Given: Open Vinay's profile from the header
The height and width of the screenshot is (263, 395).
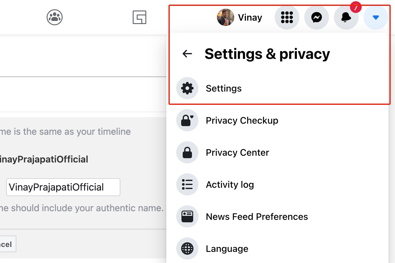Looking at the screenshot, I should click(240, 17).
